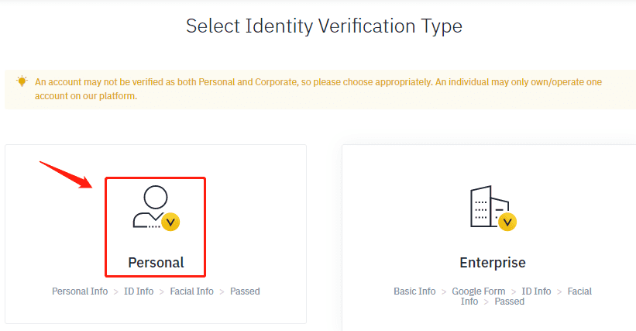Select the Personal verification label

(156, 263)
